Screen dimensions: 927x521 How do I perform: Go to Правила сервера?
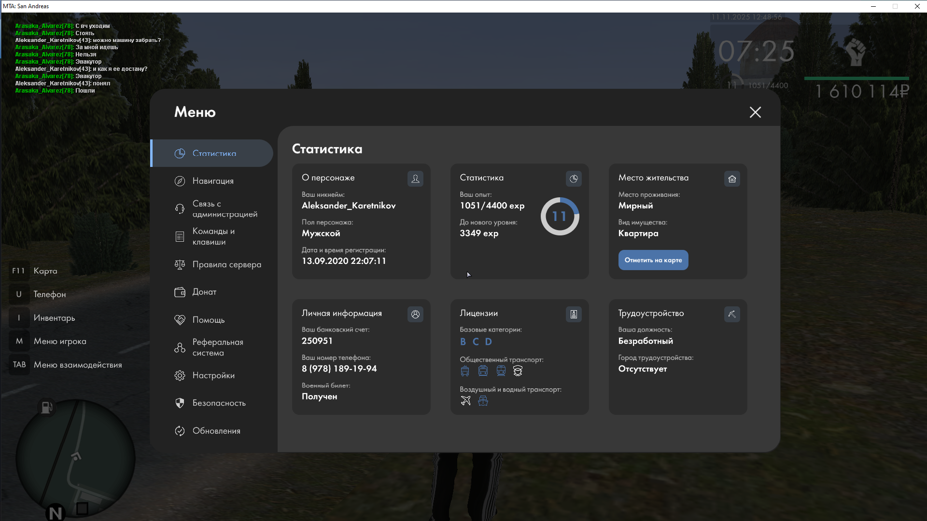[x=226, y=264]
